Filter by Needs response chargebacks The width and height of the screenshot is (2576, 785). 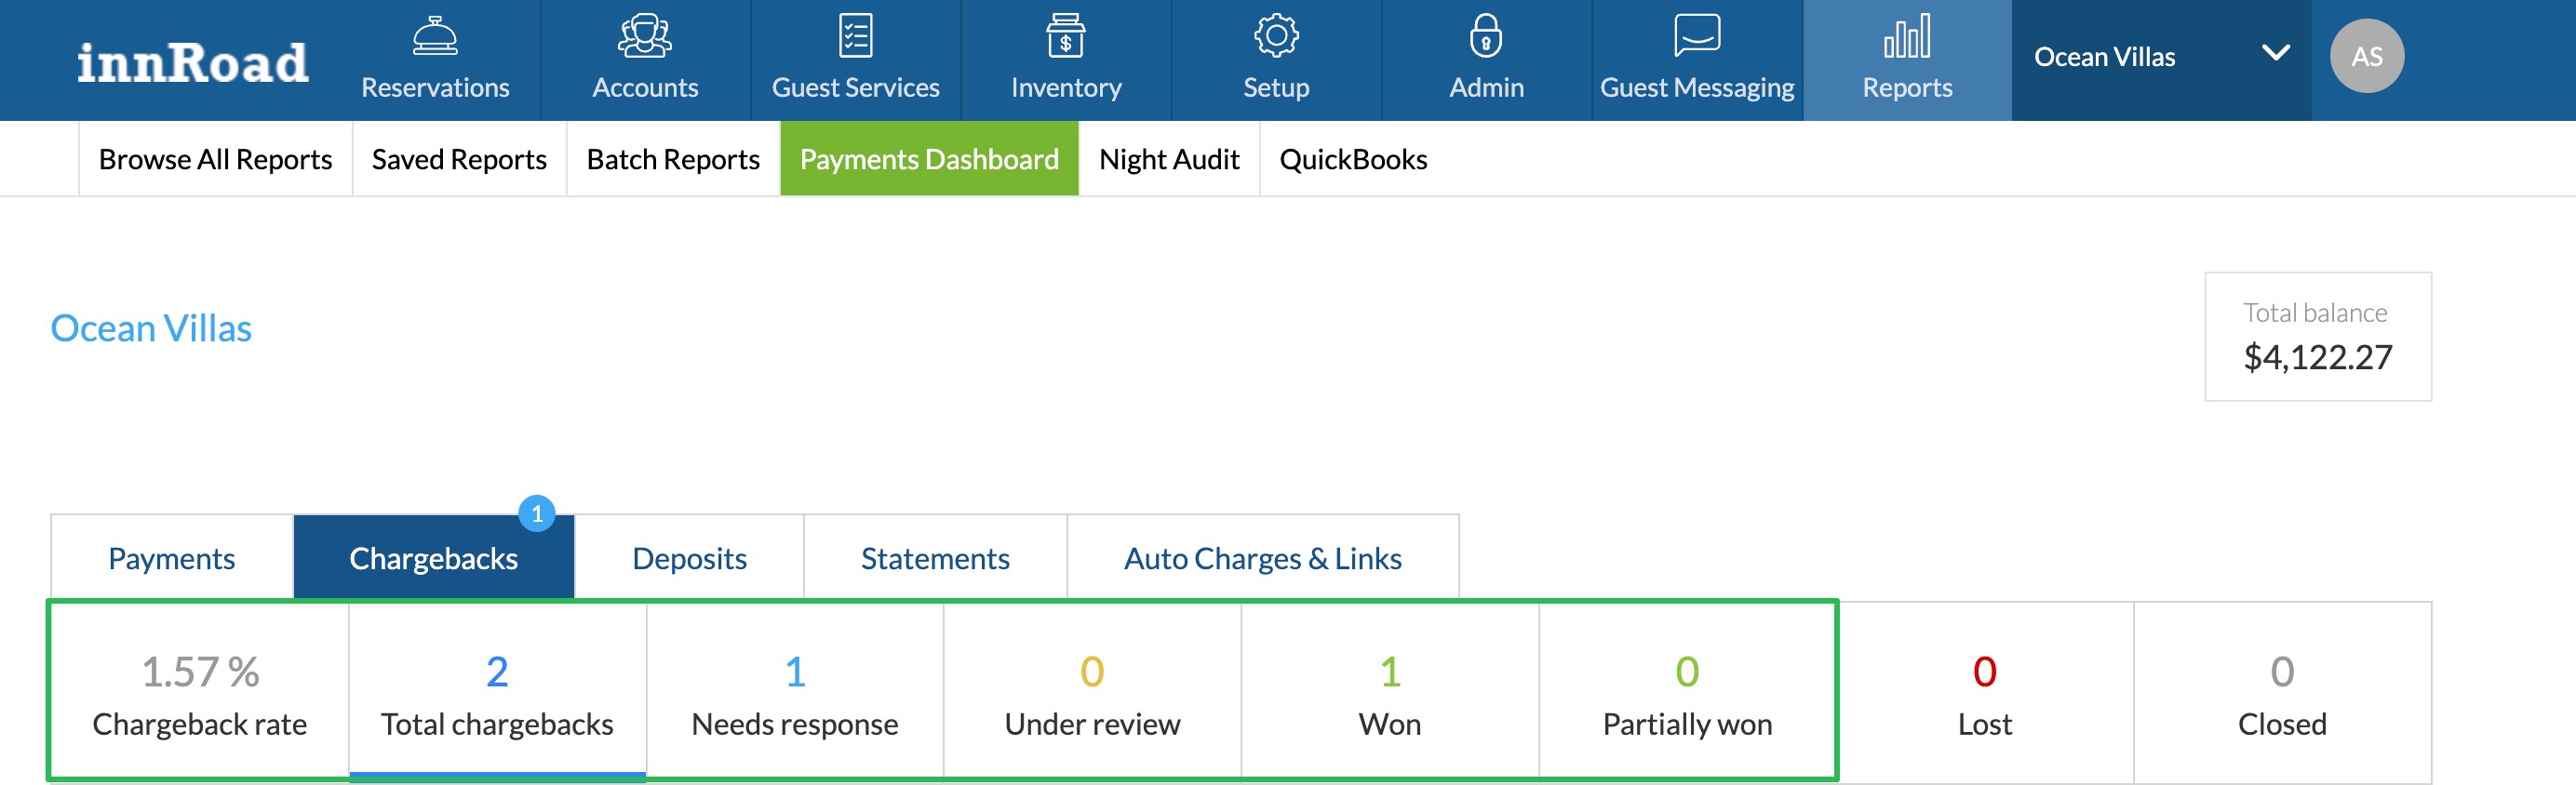[795, 692]
